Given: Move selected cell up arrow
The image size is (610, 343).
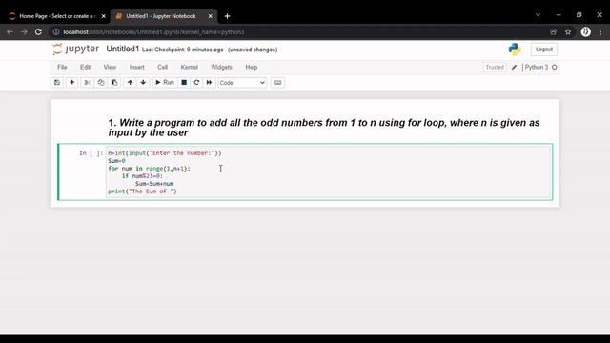Looking at the screenshot, I should click(130, 83).
